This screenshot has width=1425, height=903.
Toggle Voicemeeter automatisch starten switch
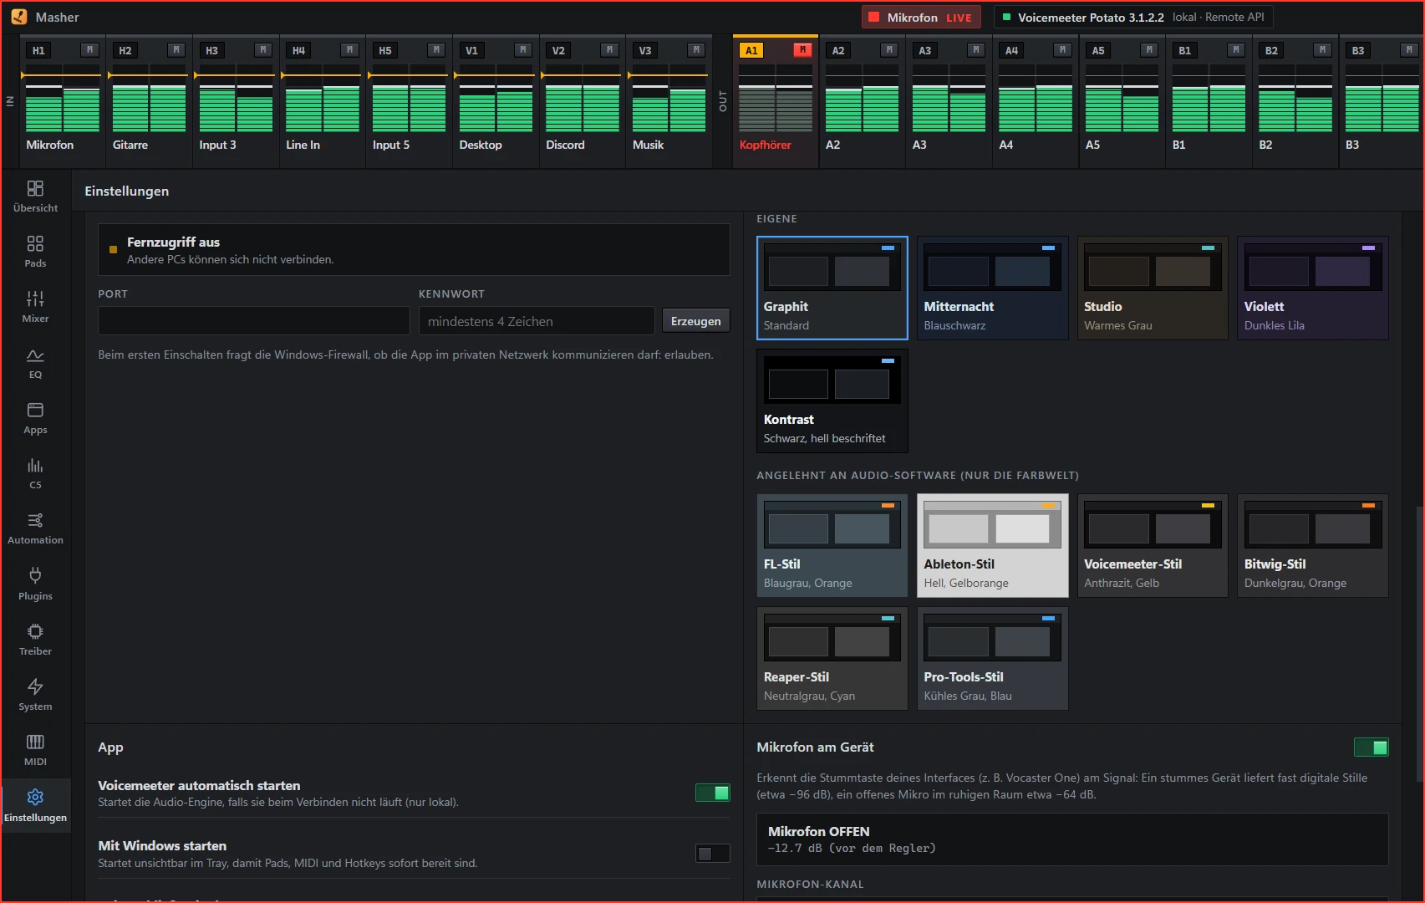click(x=713, y=793)
